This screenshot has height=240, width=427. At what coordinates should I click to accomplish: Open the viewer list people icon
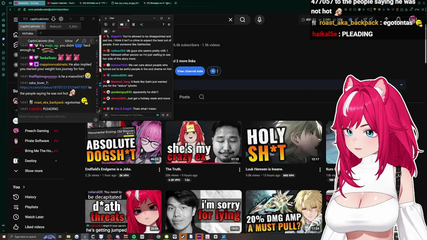[x=84, y=41]
